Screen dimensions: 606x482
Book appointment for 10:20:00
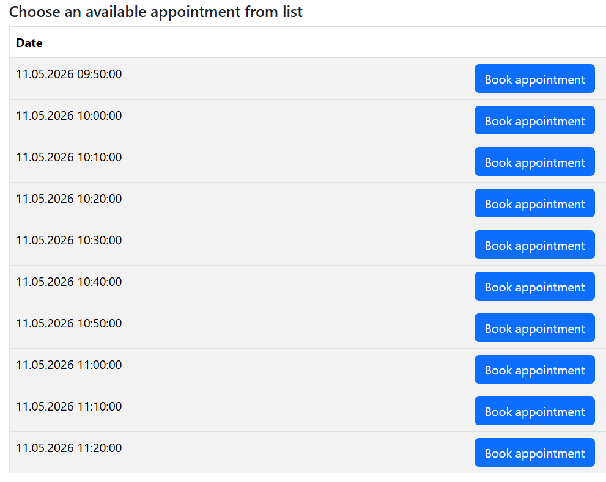[534, 203]
